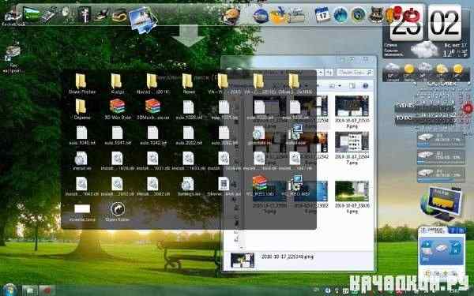Viewport: 474px width, 296px height.
Task: Open the Windows Start button
Action: point(9,290)
